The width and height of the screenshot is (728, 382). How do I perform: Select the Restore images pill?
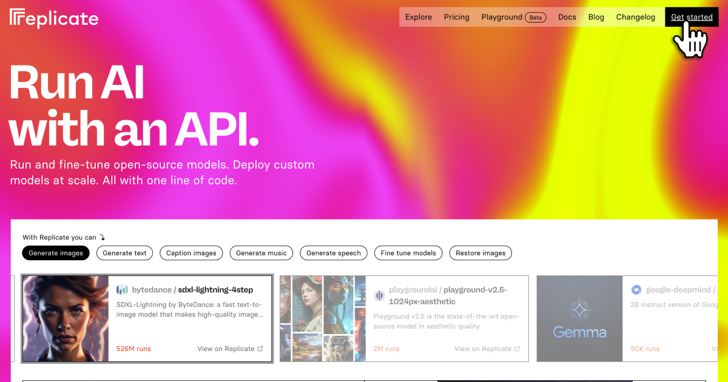[x=480, y=253]
